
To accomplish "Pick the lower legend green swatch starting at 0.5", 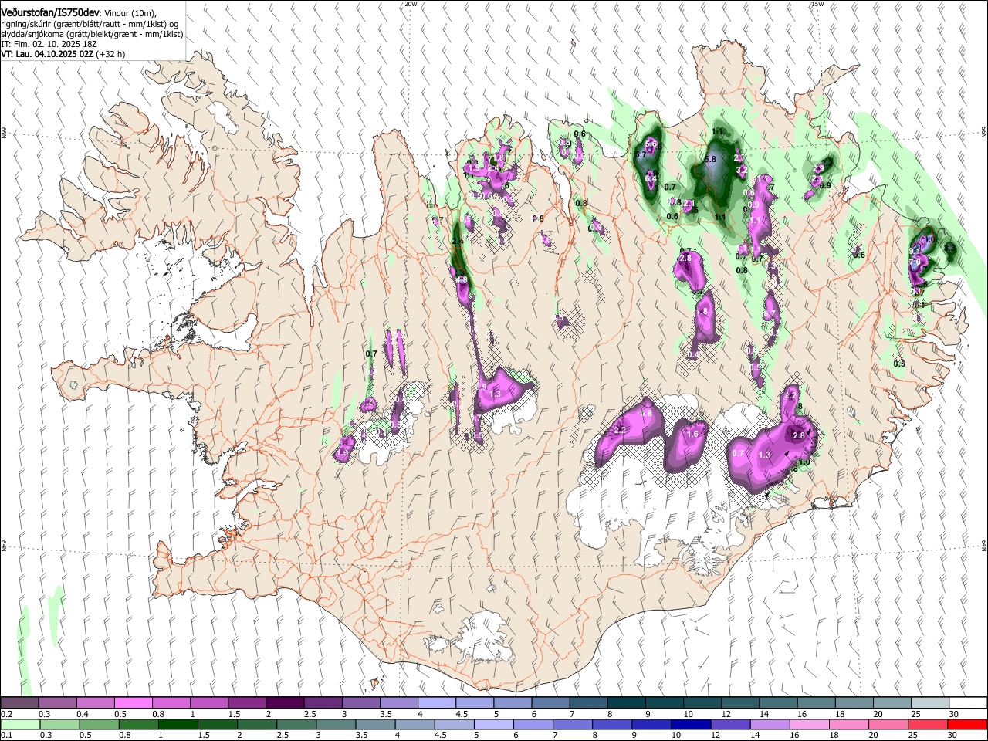I will (100, 724).
